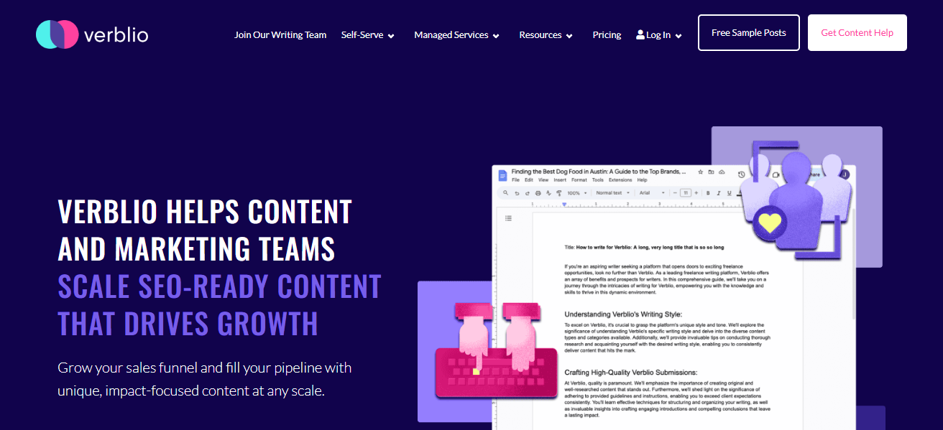
Task: Go to the Pricing page
Action: [607, 34]
